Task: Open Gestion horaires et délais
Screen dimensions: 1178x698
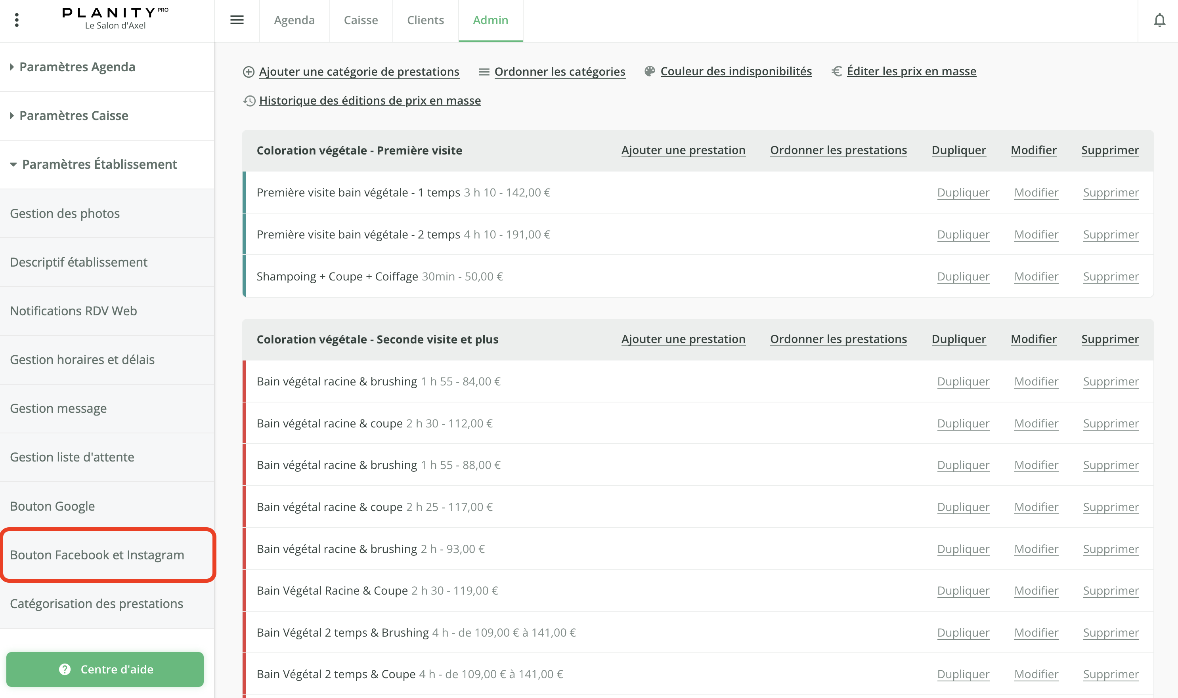Action: point(82,359)
